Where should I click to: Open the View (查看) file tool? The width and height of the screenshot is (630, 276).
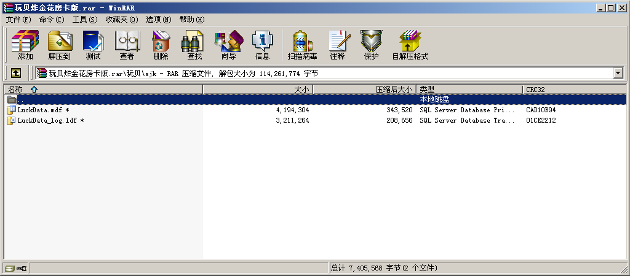pos(127,45)
